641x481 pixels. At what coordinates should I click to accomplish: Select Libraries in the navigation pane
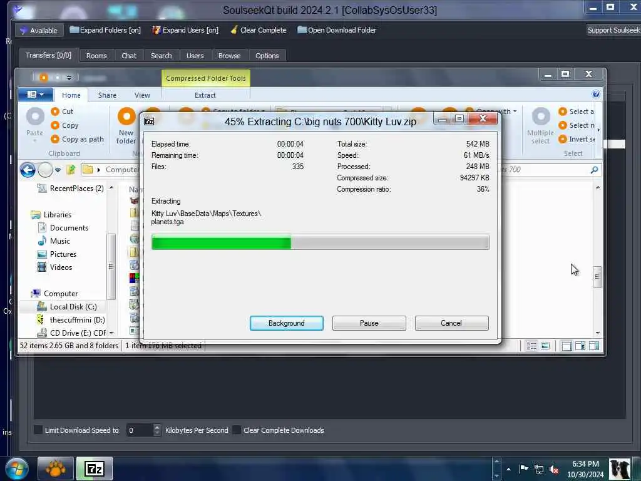coord(51,215)
